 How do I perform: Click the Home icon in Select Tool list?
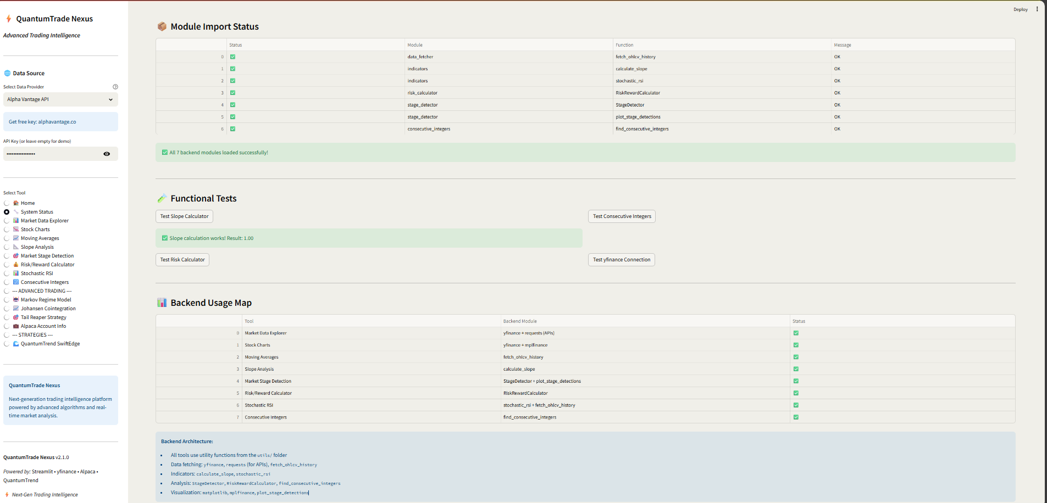pos(16,203)
